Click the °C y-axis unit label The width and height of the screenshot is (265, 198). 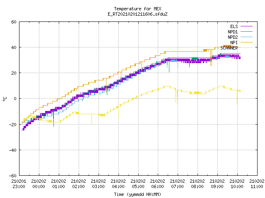tap(5, 99)
